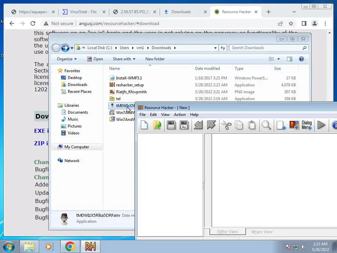The image size is (337, 253).
Task: Click the Find magnifier icon in Resource Hacker
Action: (x=266, y=125)
